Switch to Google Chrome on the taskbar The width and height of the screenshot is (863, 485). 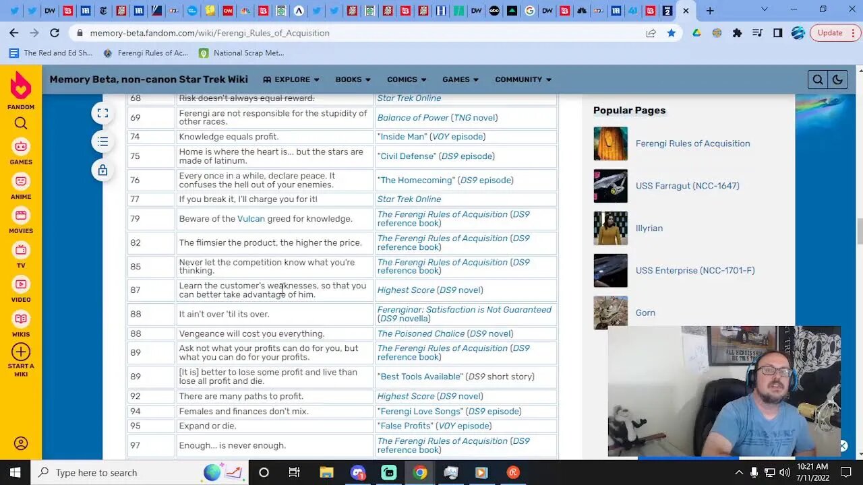tap(420, 472)
